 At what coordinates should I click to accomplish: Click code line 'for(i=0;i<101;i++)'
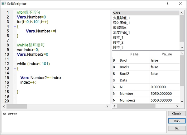click(x=32, y=22)
